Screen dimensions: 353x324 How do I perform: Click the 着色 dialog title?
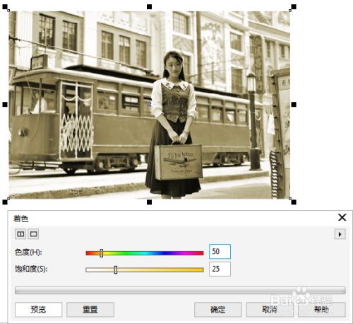coord(20,219)
